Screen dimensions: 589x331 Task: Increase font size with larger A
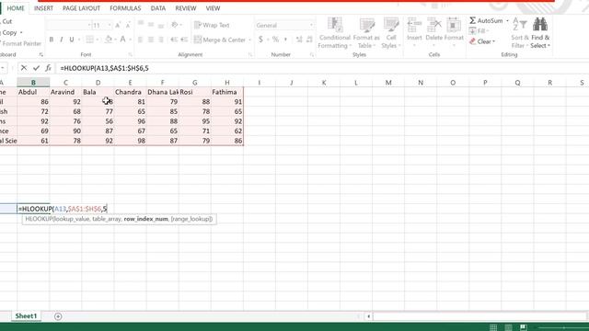[118, 25]
